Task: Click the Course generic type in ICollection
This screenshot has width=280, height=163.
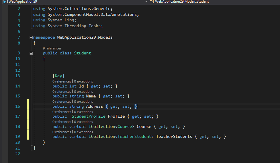Action: click(125, 127)
